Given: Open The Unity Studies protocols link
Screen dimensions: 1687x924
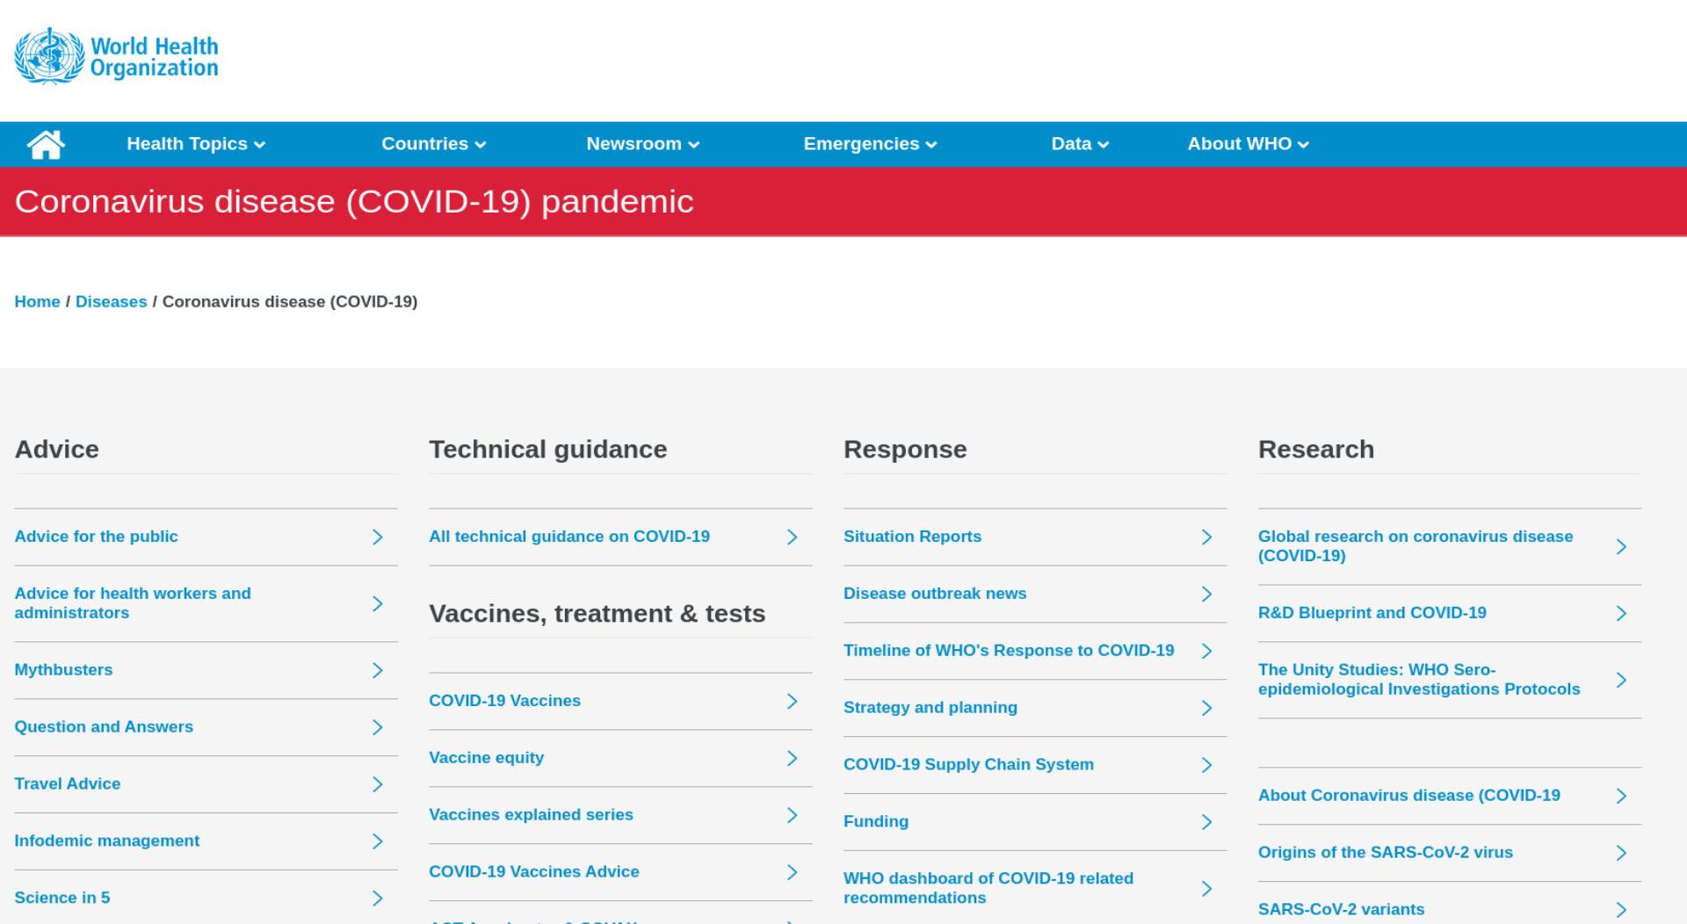Looking at the screenshot, I should coord(1419,680).
